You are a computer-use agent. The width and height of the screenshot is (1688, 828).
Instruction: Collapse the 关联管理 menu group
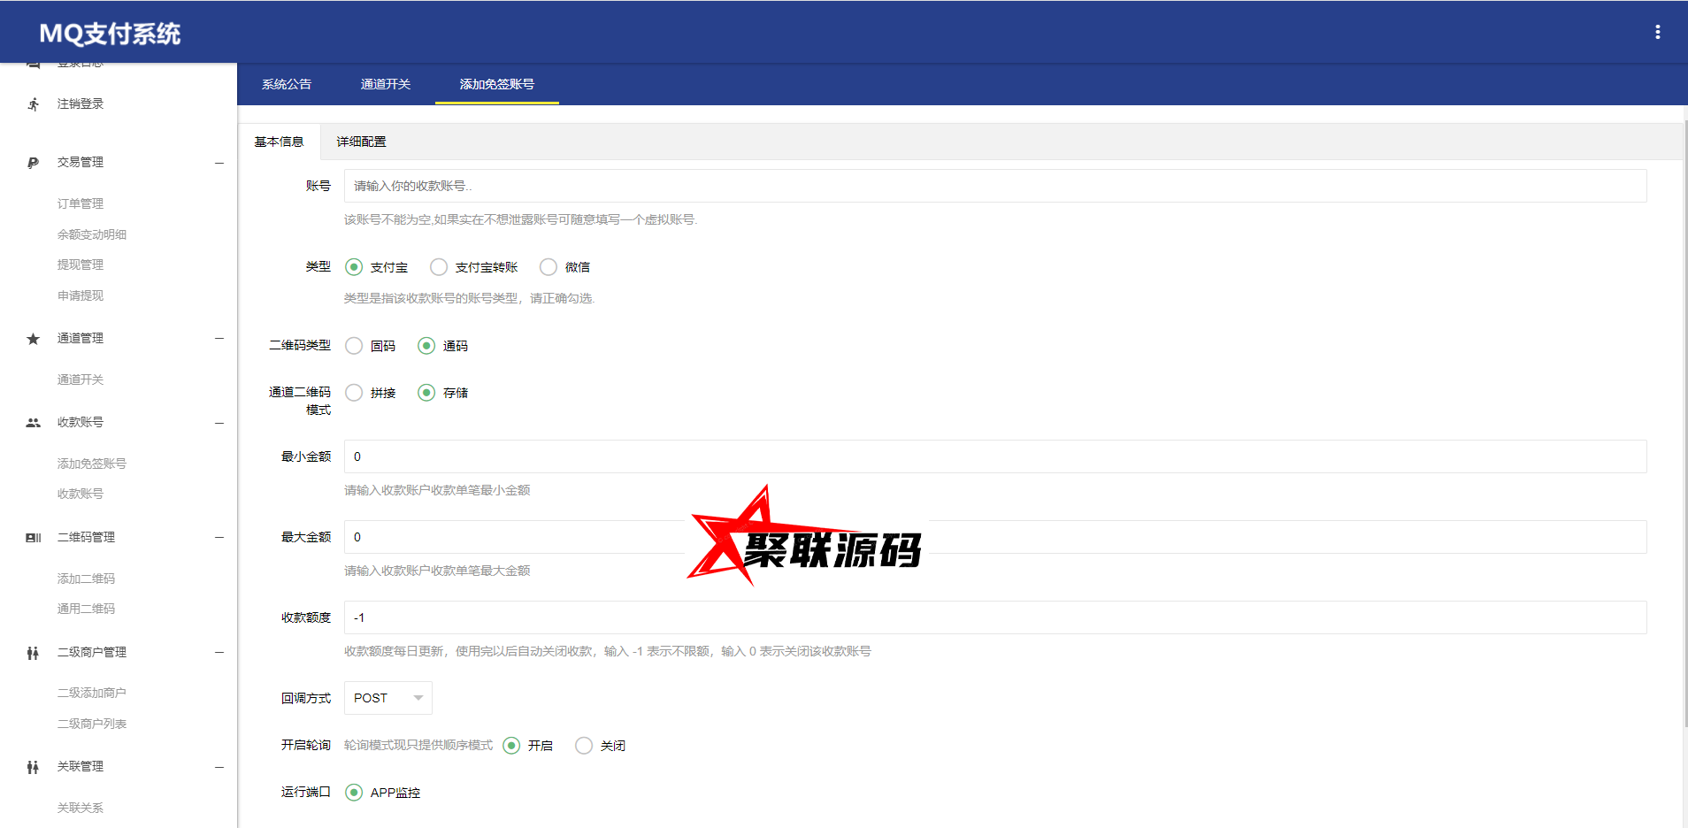click(219, 767)
